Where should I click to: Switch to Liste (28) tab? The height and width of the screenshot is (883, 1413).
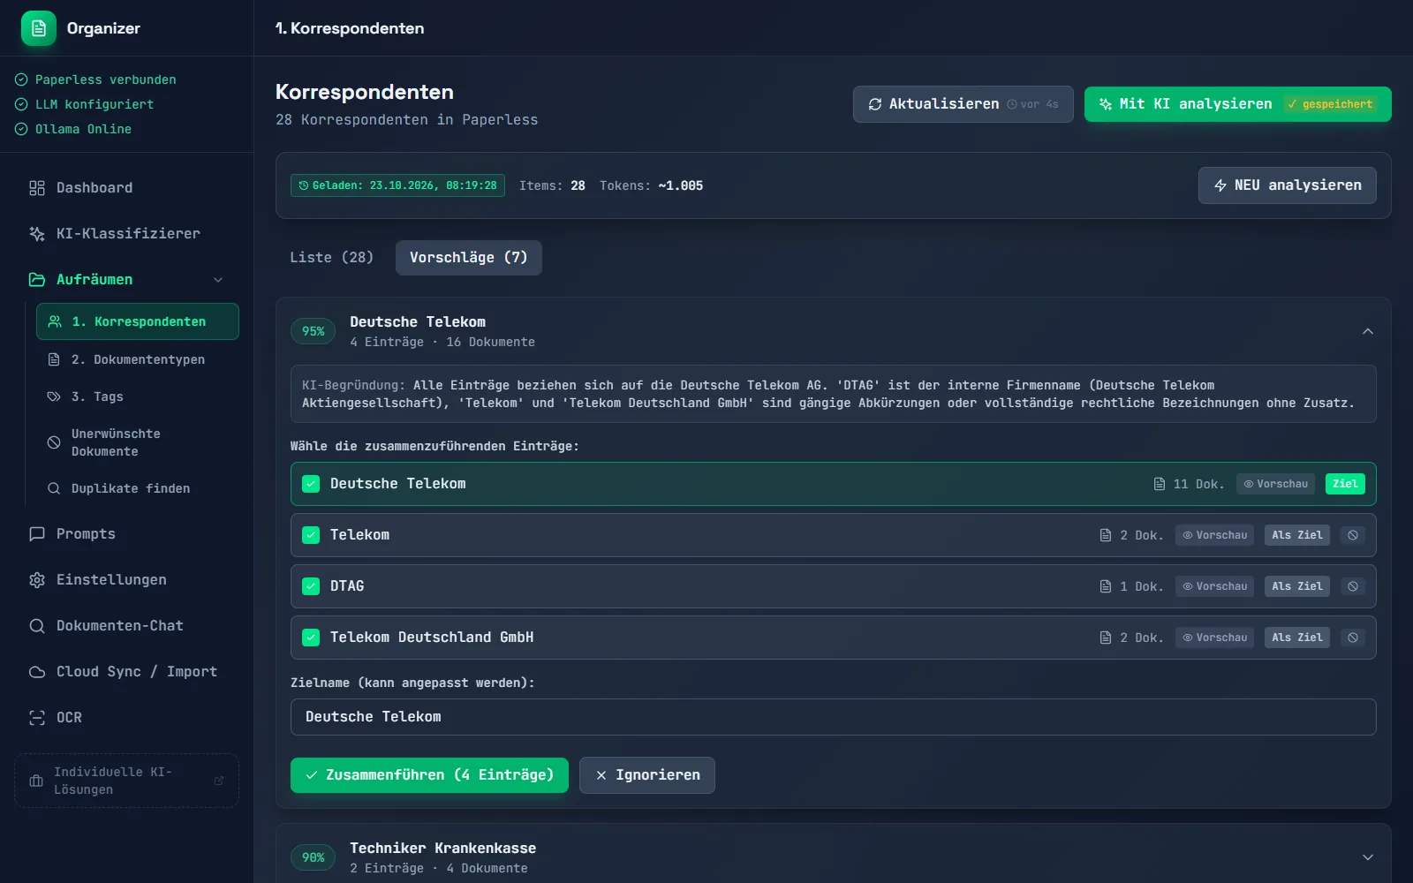pos(332,258)
